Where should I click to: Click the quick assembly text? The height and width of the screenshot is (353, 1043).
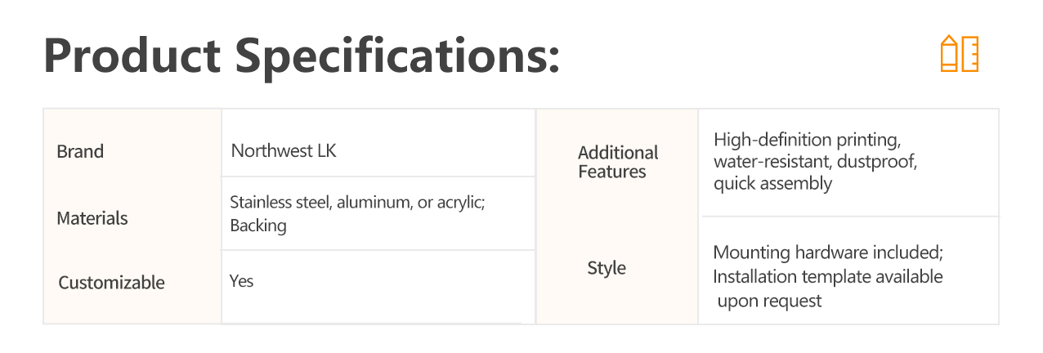pos(772,184)
